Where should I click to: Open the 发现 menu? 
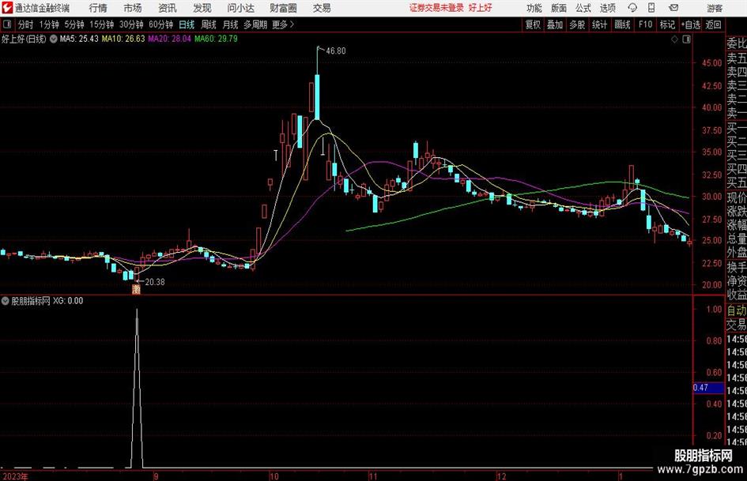pyautogui.click(x=202, y=8)
